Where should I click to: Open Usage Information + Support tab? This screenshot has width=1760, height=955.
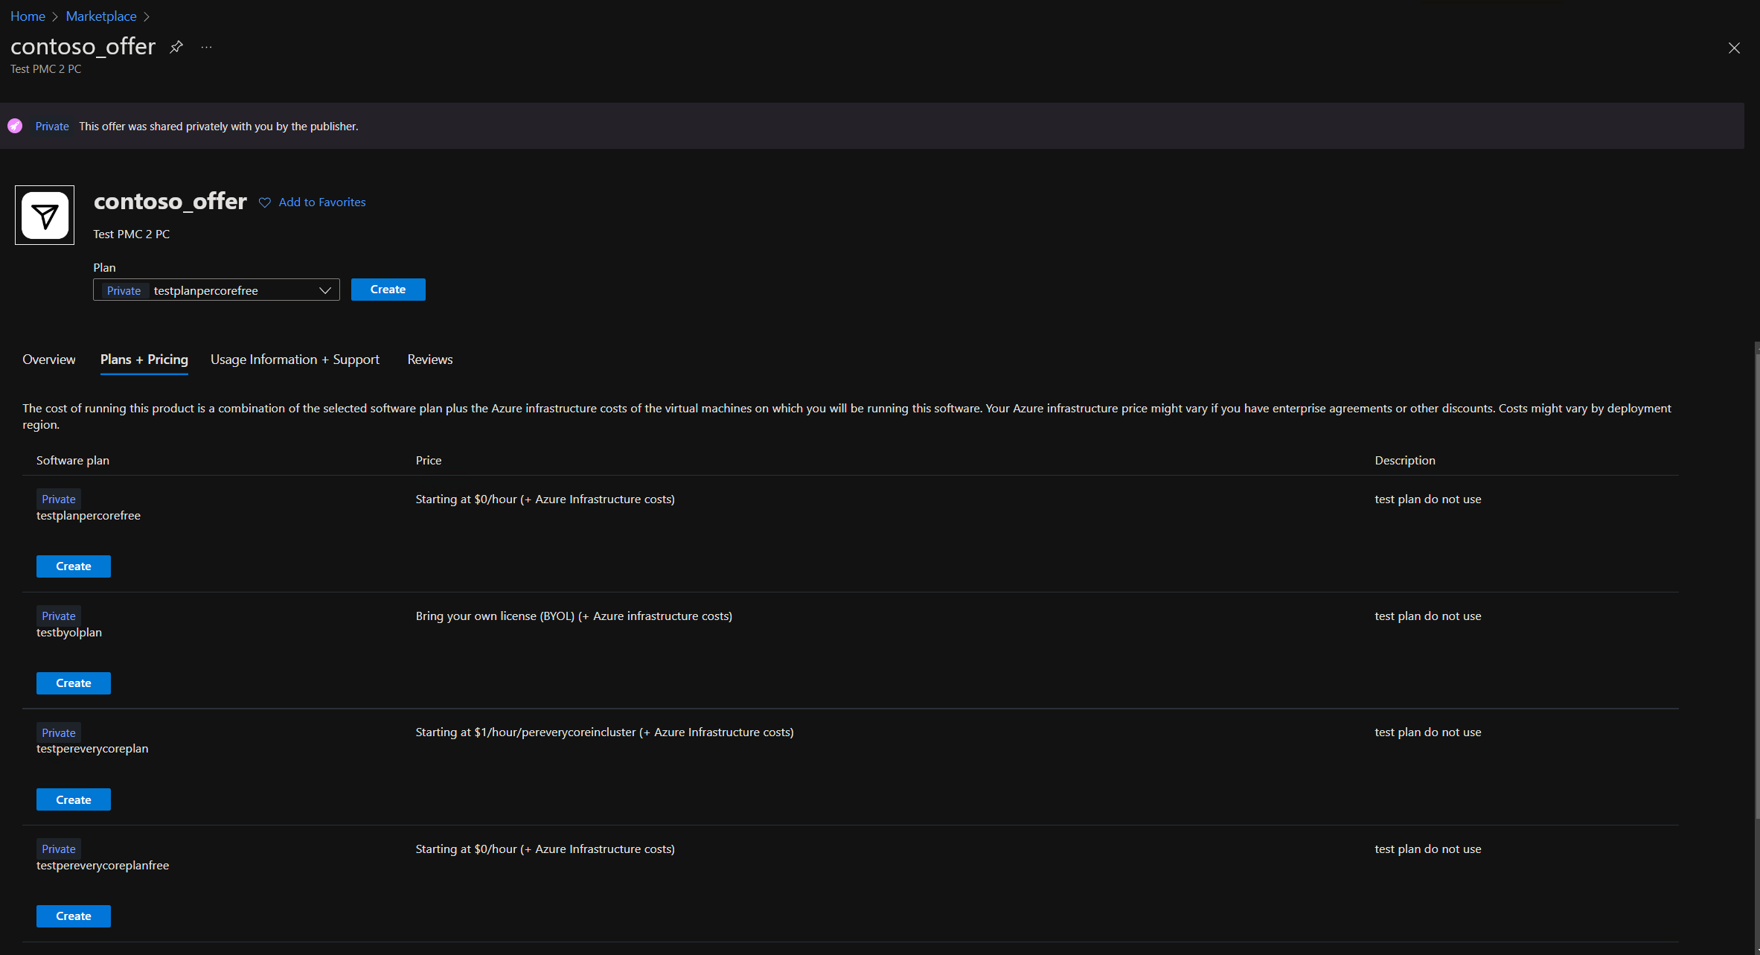[x=295, y=360]
